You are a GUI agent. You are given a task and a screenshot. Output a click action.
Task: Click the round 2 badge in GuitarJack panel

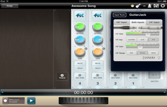click(159, 58)
